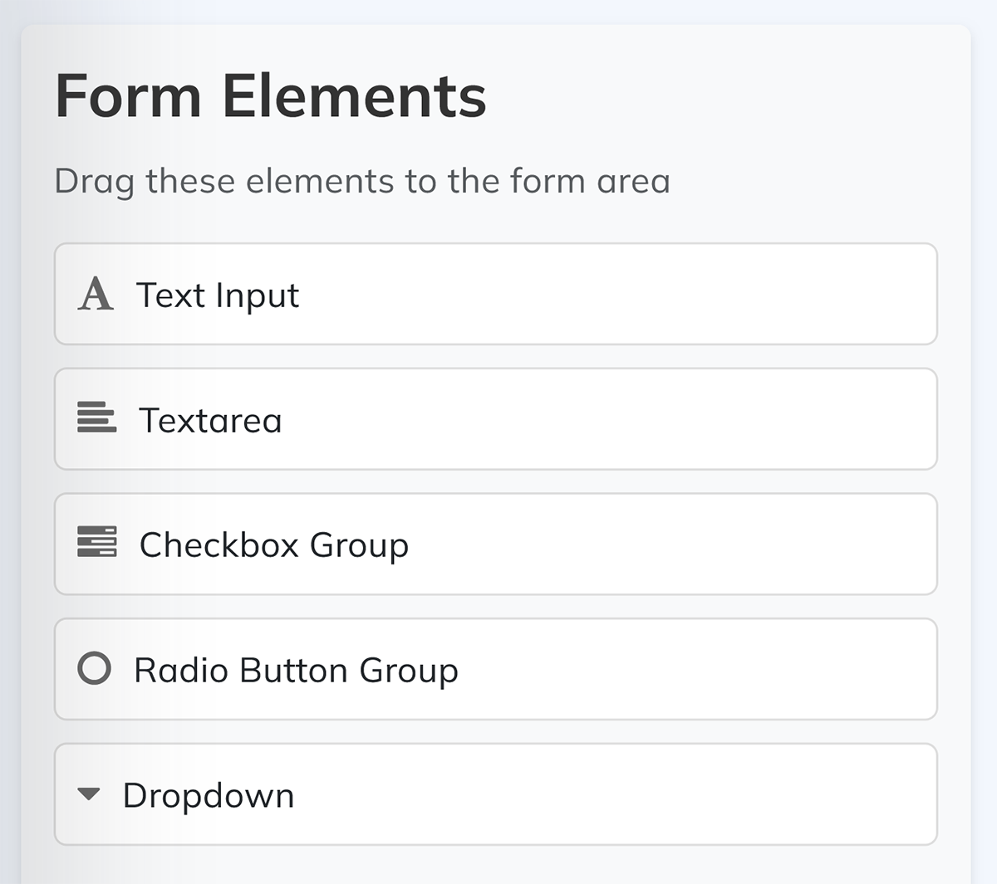Click the hollow circle icon for Radio Button Group
This screenshot has width=997, height=884.
[x=94, y=668]
